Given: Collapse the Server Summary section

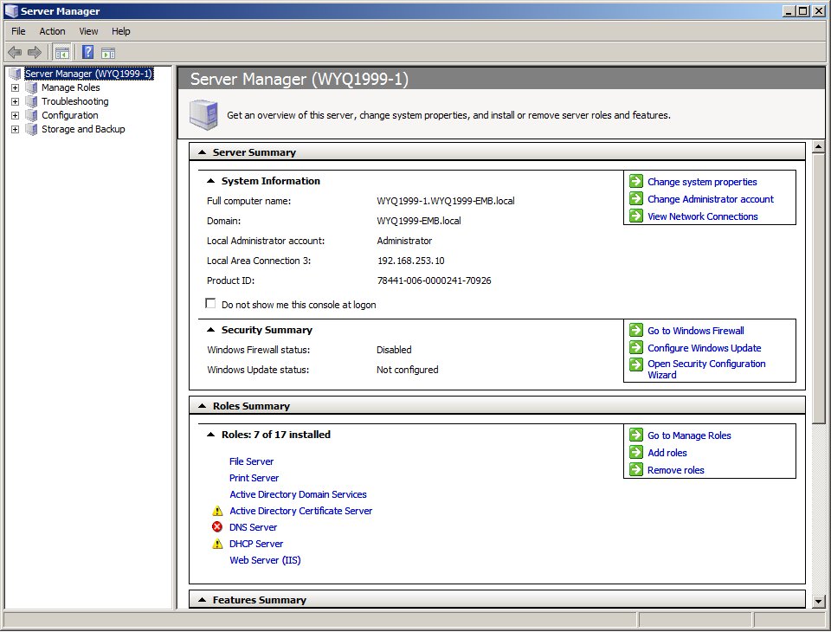Looking at the screenshot, I should coord(202,152).
